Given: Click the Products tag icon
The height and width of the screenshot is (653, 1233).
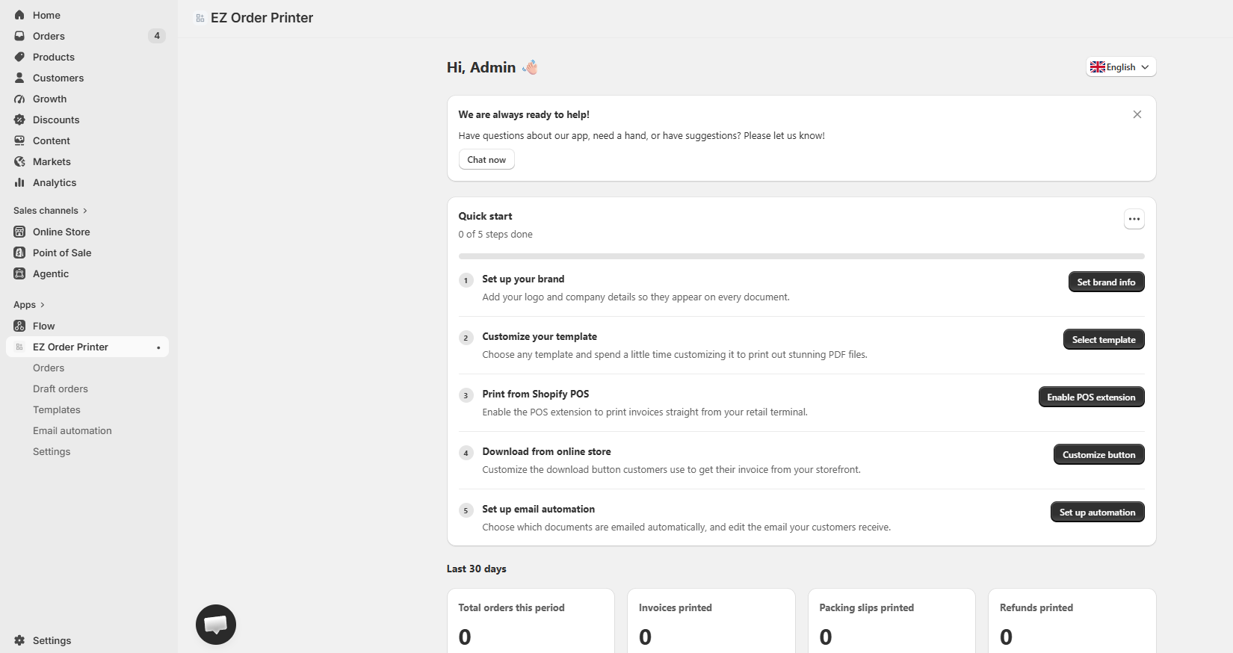Looking at the screenshot, I should (19, 57).
